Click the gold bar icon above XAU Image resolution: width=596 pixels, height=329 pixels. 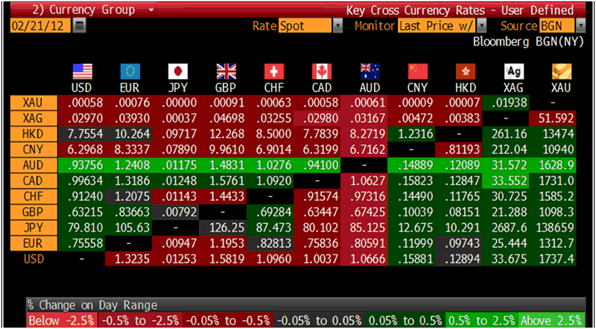pos(562,71)
